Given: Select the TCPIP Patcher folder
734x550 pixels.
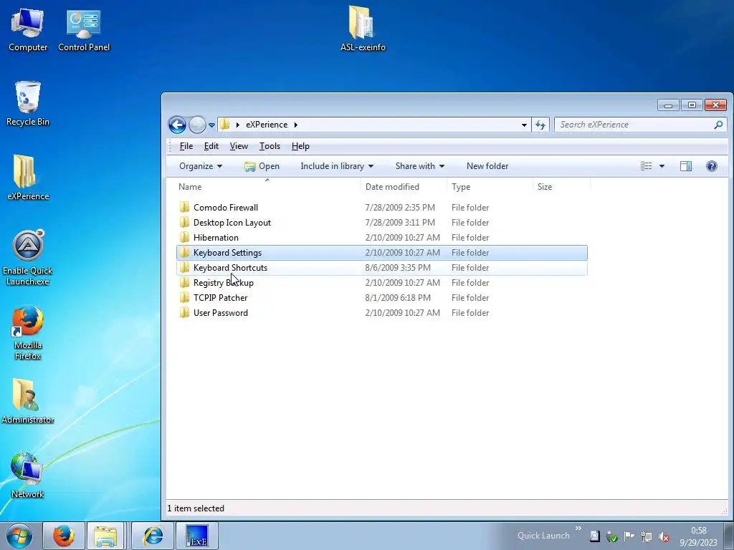Looking at the screenshot, I should (x=382, y=297).
